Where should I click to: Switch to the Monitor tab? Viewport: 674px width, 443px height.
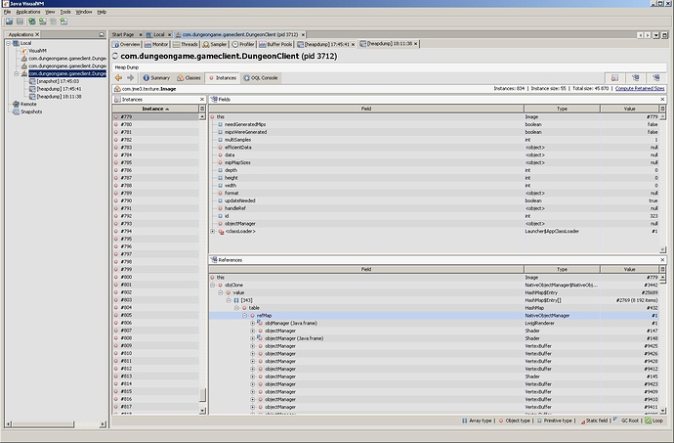pyautogui.click(x=156, y=44)
